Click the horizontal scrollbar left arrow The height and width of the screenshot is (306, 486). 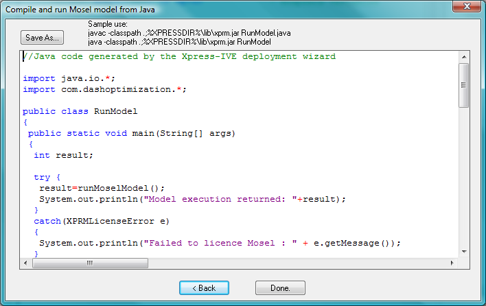point(26,263)
